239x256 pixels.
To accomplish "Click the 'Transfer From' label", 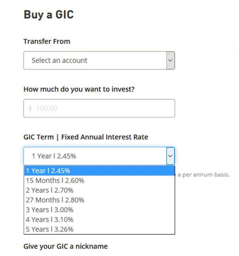I will click(47, 41).
